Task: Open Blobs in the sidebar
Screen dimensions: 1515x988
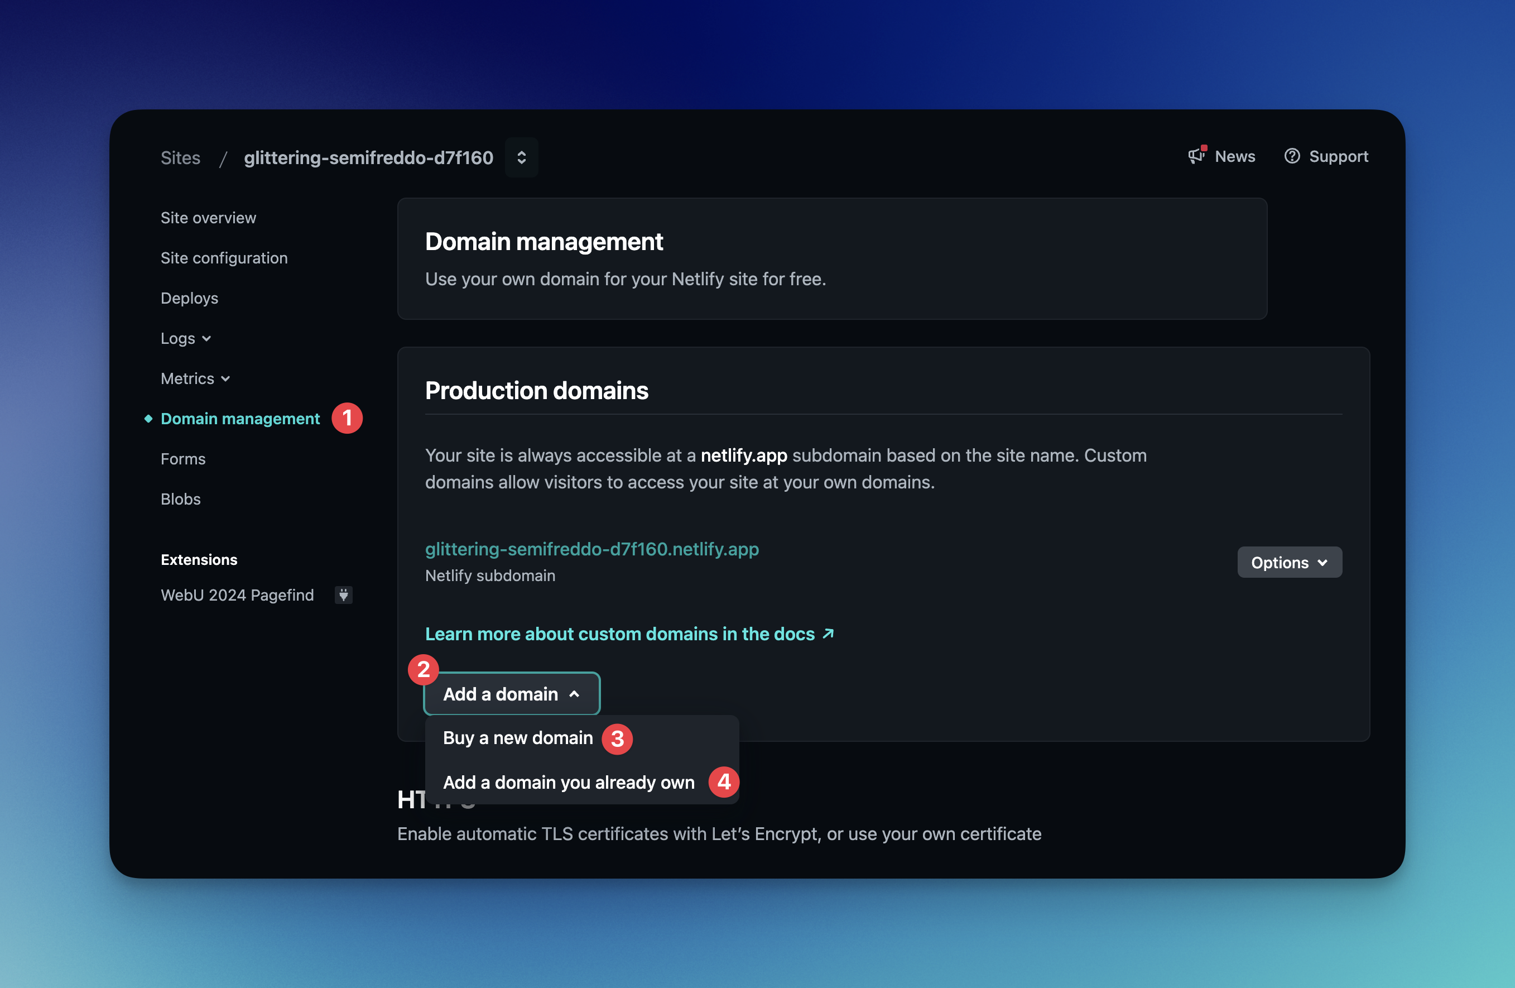Action: pos(180,498)
